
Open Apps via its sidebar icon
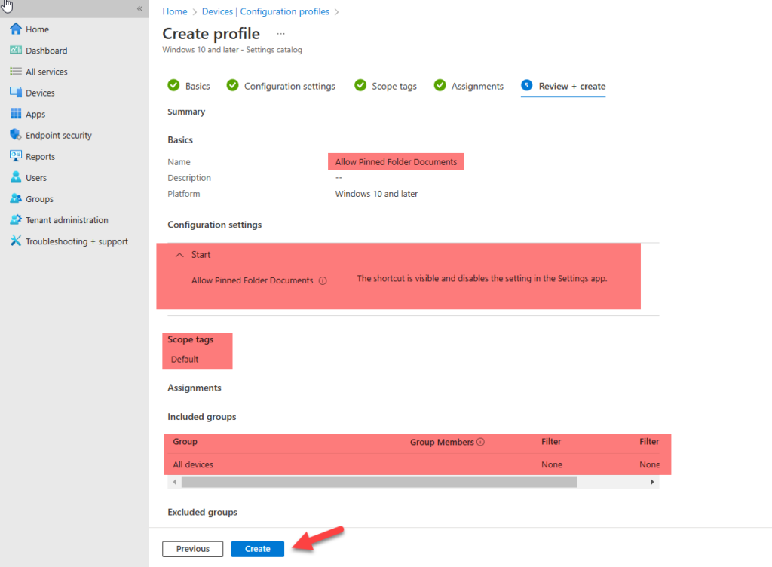pyautogui.click(x=16, y=113)
